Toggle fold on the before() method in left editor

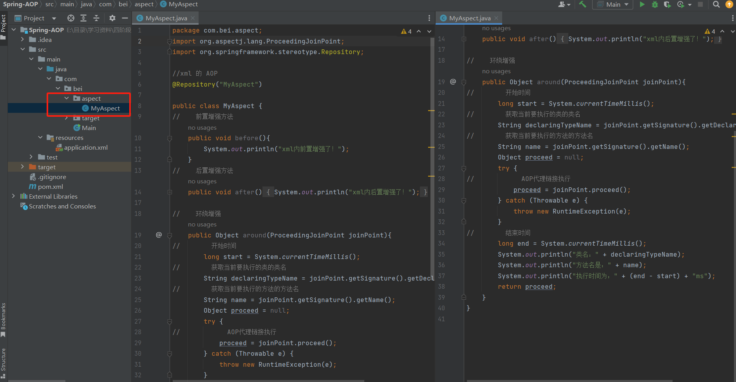pyautogui.click(x=170, y=138)
